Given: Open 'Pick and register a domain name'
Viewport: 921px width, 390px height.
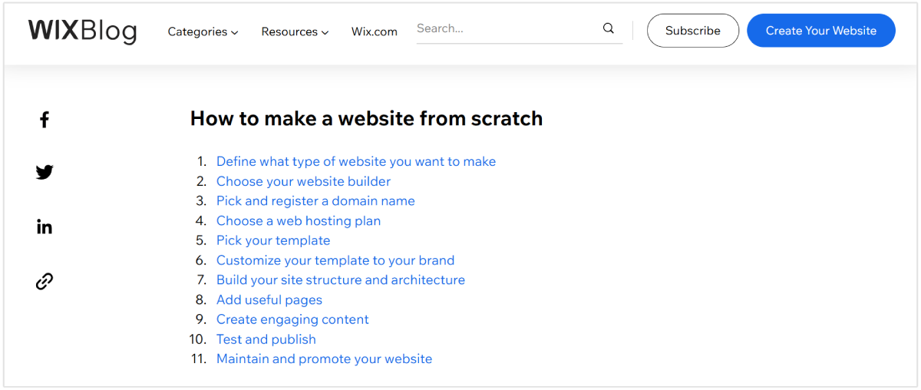Looking at the screenshot, I should click(315, 200).
